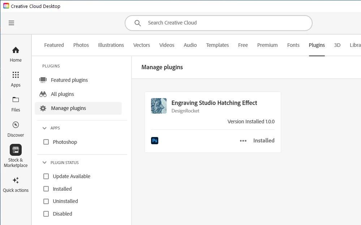Click the Stock & Marketplace icon

tap(16, 150)
